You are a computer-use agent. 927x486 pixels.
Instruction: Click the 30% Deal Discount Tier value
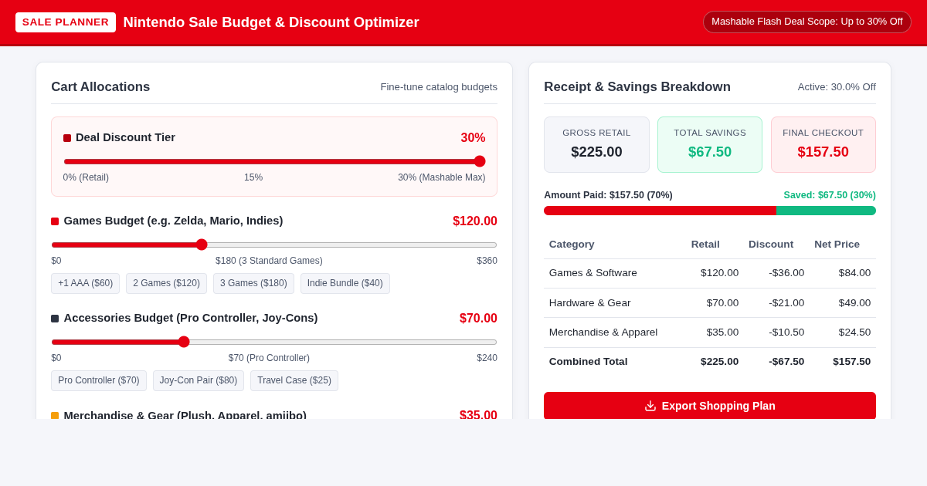473,138
